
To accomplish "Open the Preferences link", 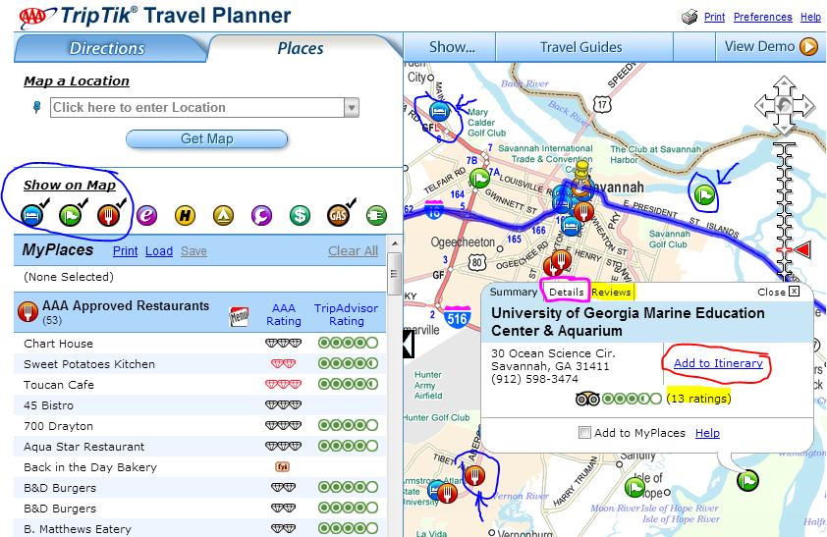I will coord(762,17).
